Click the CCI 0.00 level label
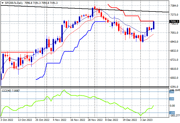The image size is (180, 123). [172, 106]
